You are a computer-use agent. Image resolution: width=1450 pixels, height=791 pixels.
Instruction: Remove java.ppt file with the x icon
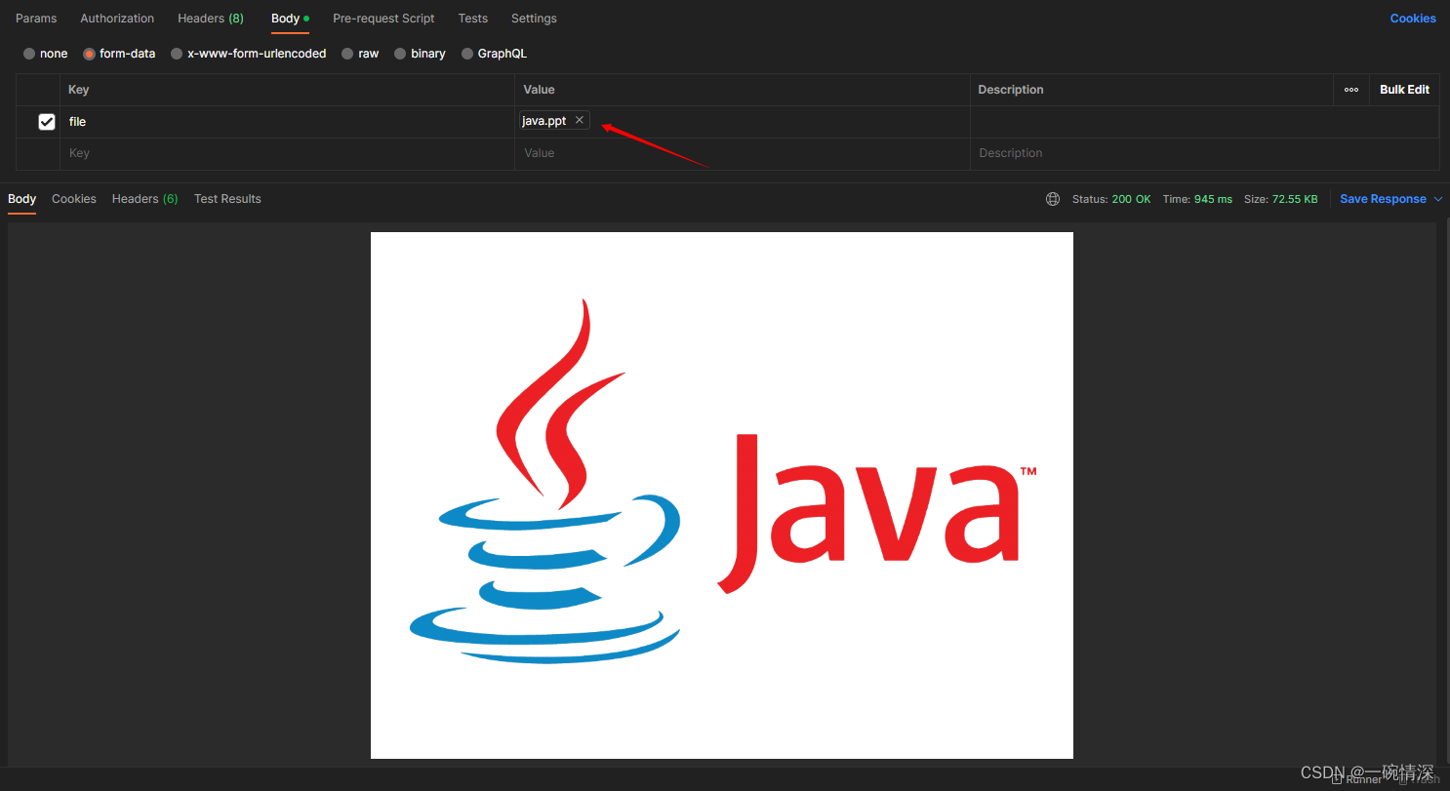(580, 120)
